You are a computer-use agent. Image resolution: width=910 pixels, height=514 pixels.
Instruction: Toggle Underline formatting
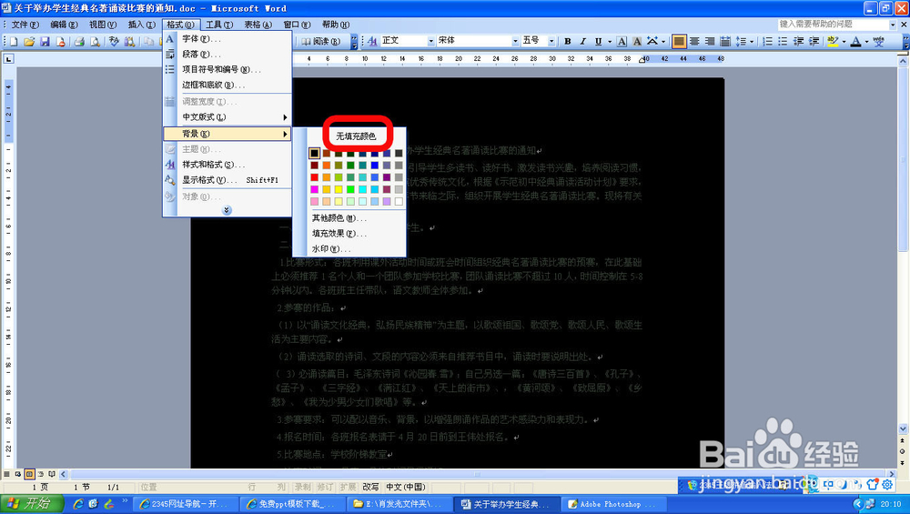click(x=598, y=41)
